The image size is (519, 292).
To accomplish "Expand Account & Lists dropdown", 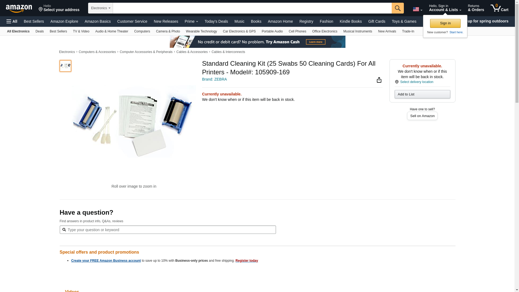I will (x=445, y=8).
